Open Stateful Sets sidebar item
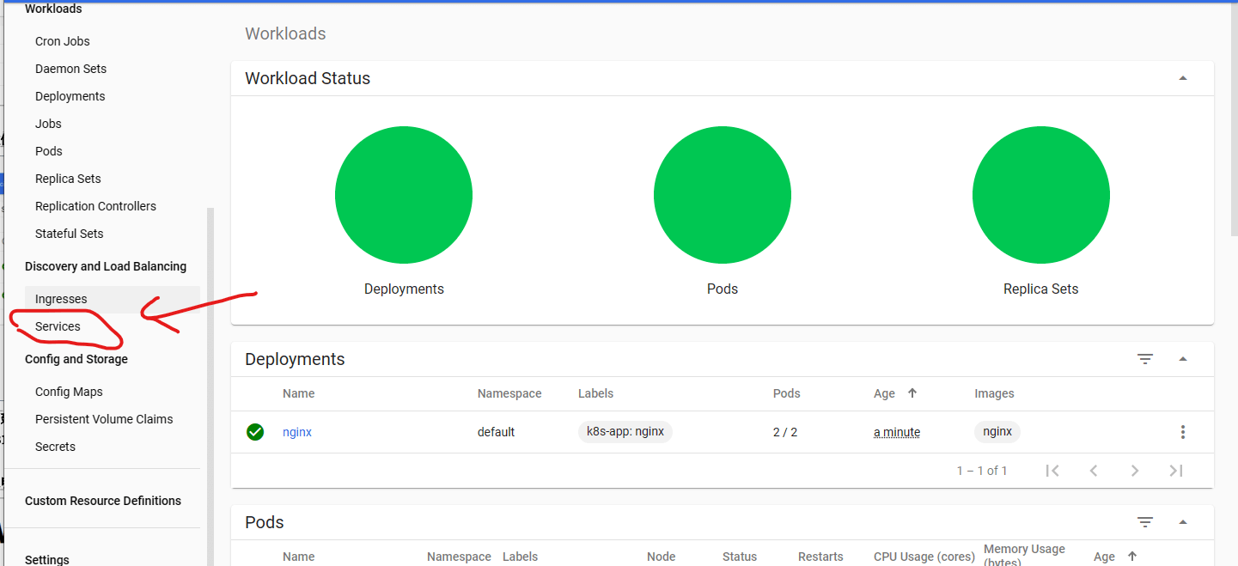 (x=69, y=234)
